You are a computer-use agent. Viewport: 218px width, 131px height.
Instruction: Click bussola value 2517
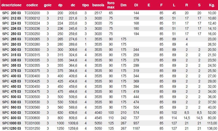tap(98, 13)
